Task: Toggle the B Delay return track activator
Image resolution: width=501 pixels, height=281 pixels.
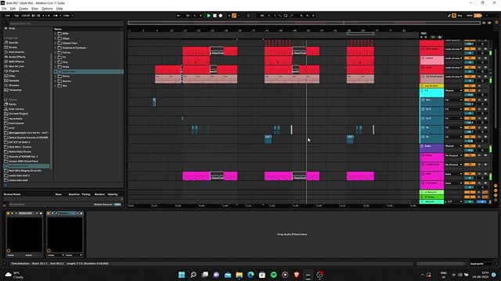Action: point(470,197)
